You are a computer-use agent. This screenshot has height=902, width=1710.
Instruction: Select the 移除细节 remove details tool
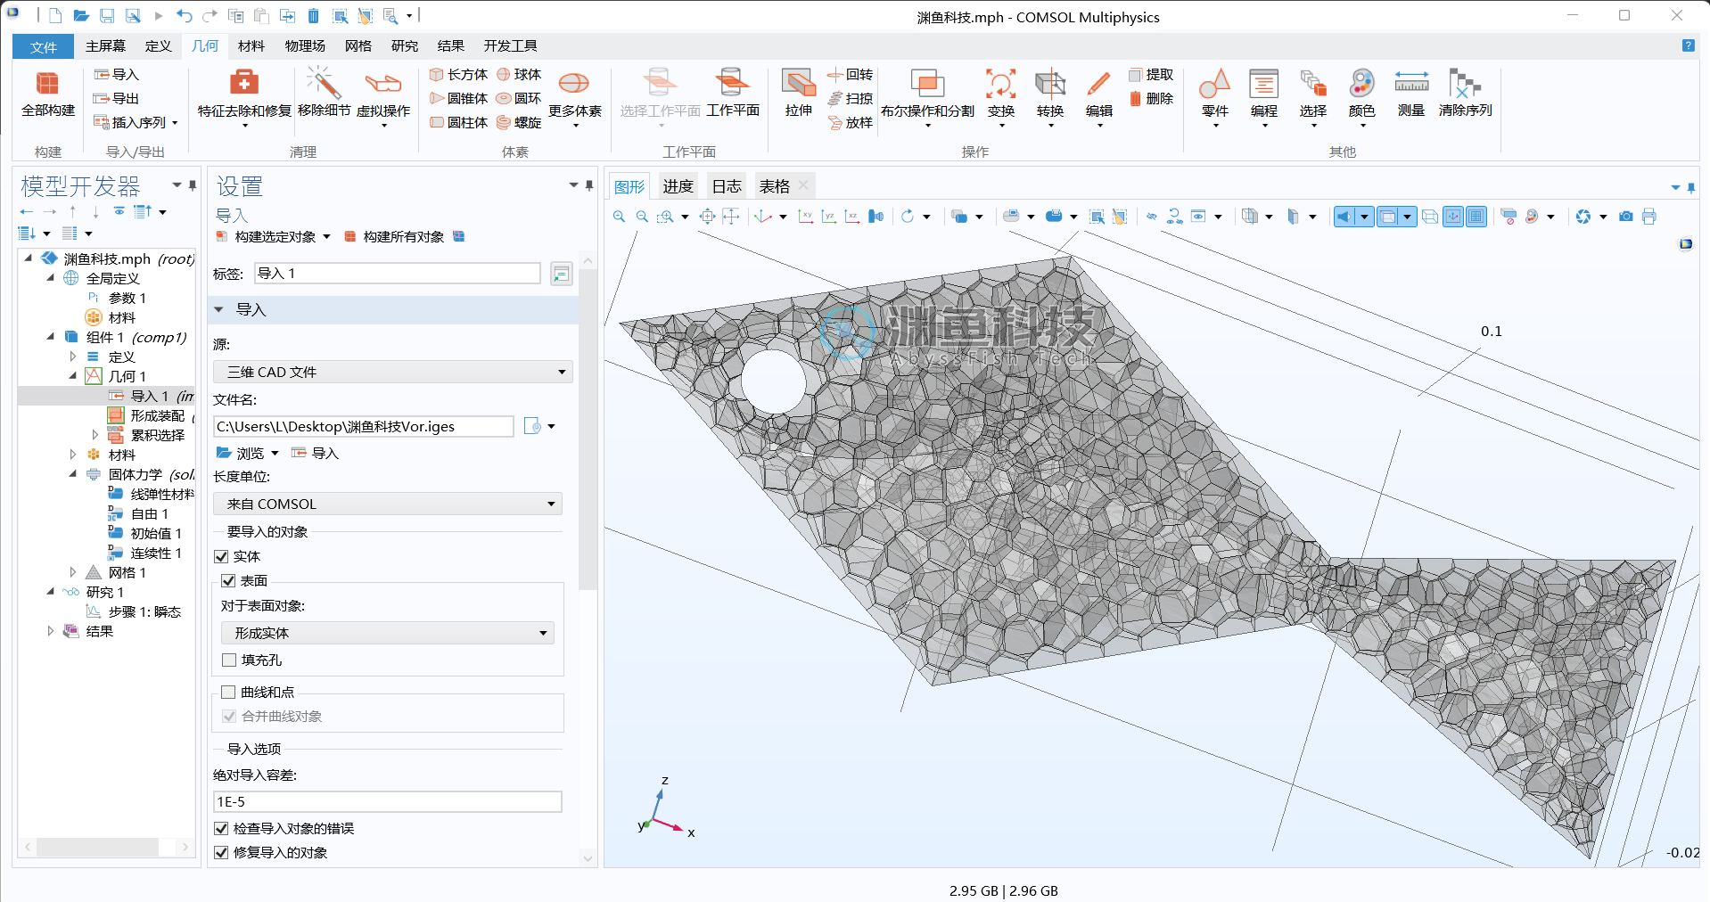click(x=324, y=94)
